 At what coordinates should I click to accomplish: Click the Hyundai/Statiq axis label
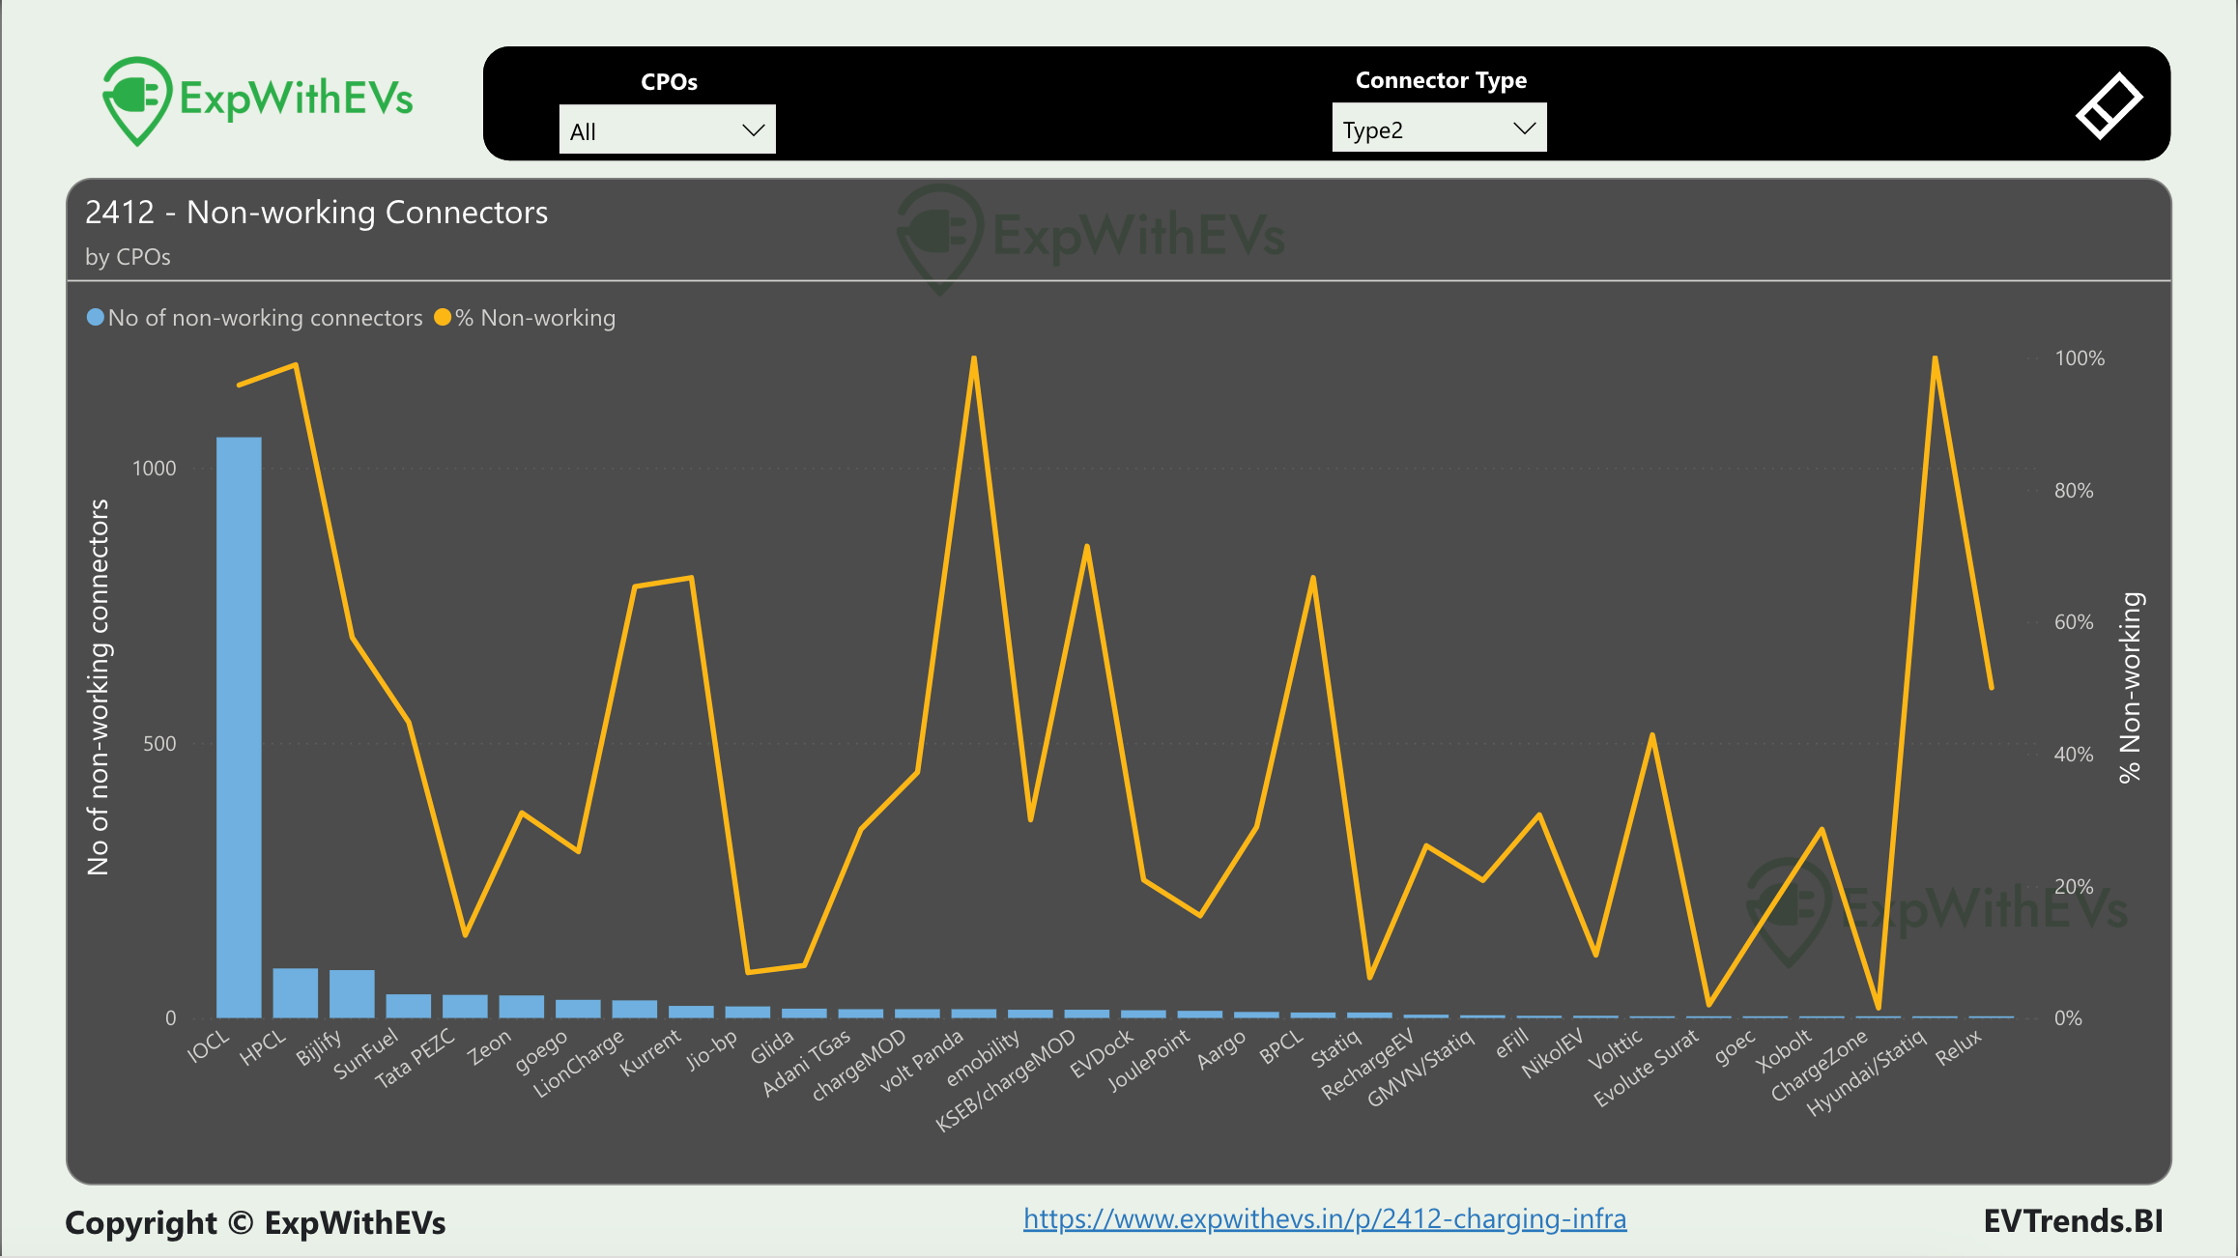pyautogui.click(x=1867, y=1073)
